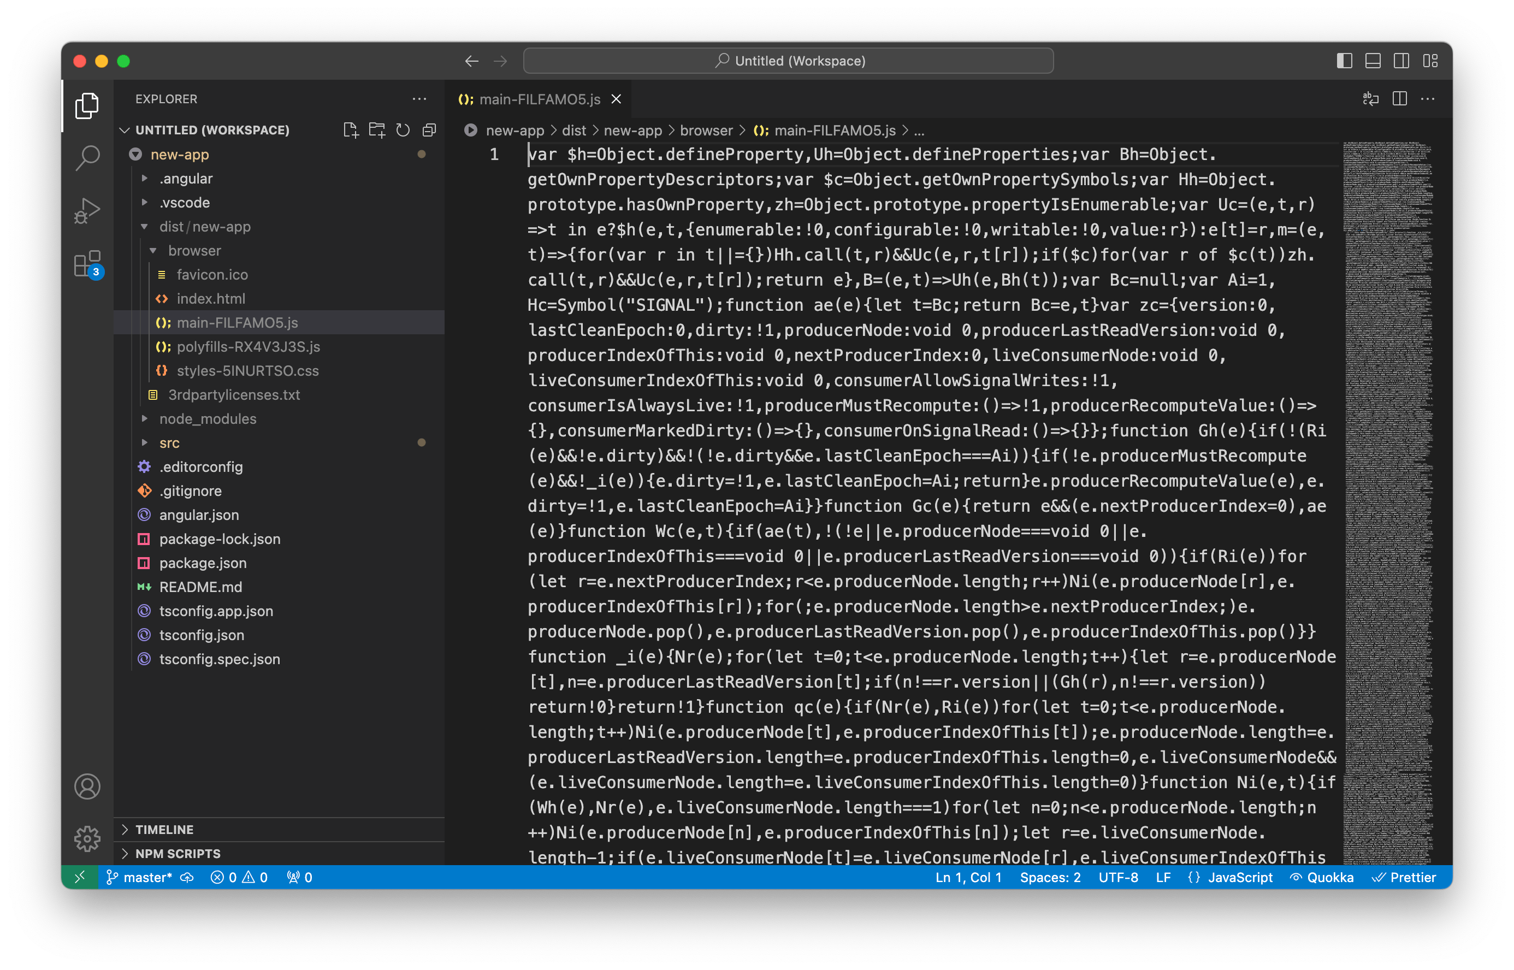Collapse all folders in Explorer
Viewport: 1514px width, 970px height.
[x=429, y=130]
